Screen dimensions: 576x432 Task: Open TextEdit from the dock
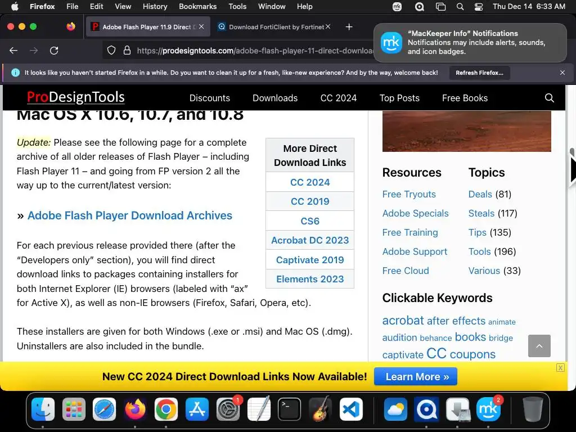tap(259, 409)
